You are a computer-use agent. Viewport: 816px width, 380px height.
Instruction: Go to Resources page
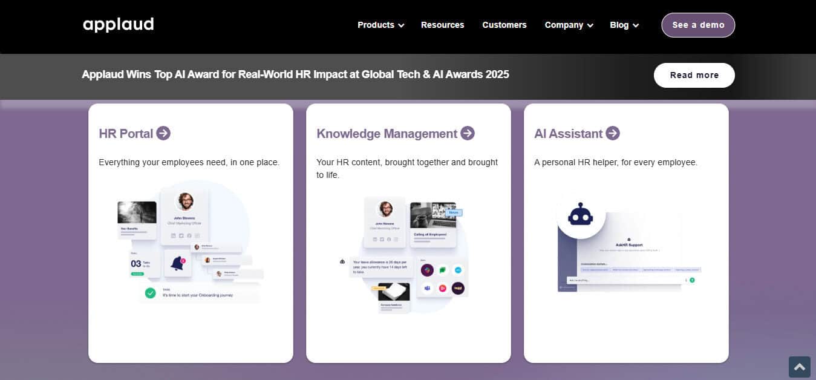[442, 25]
